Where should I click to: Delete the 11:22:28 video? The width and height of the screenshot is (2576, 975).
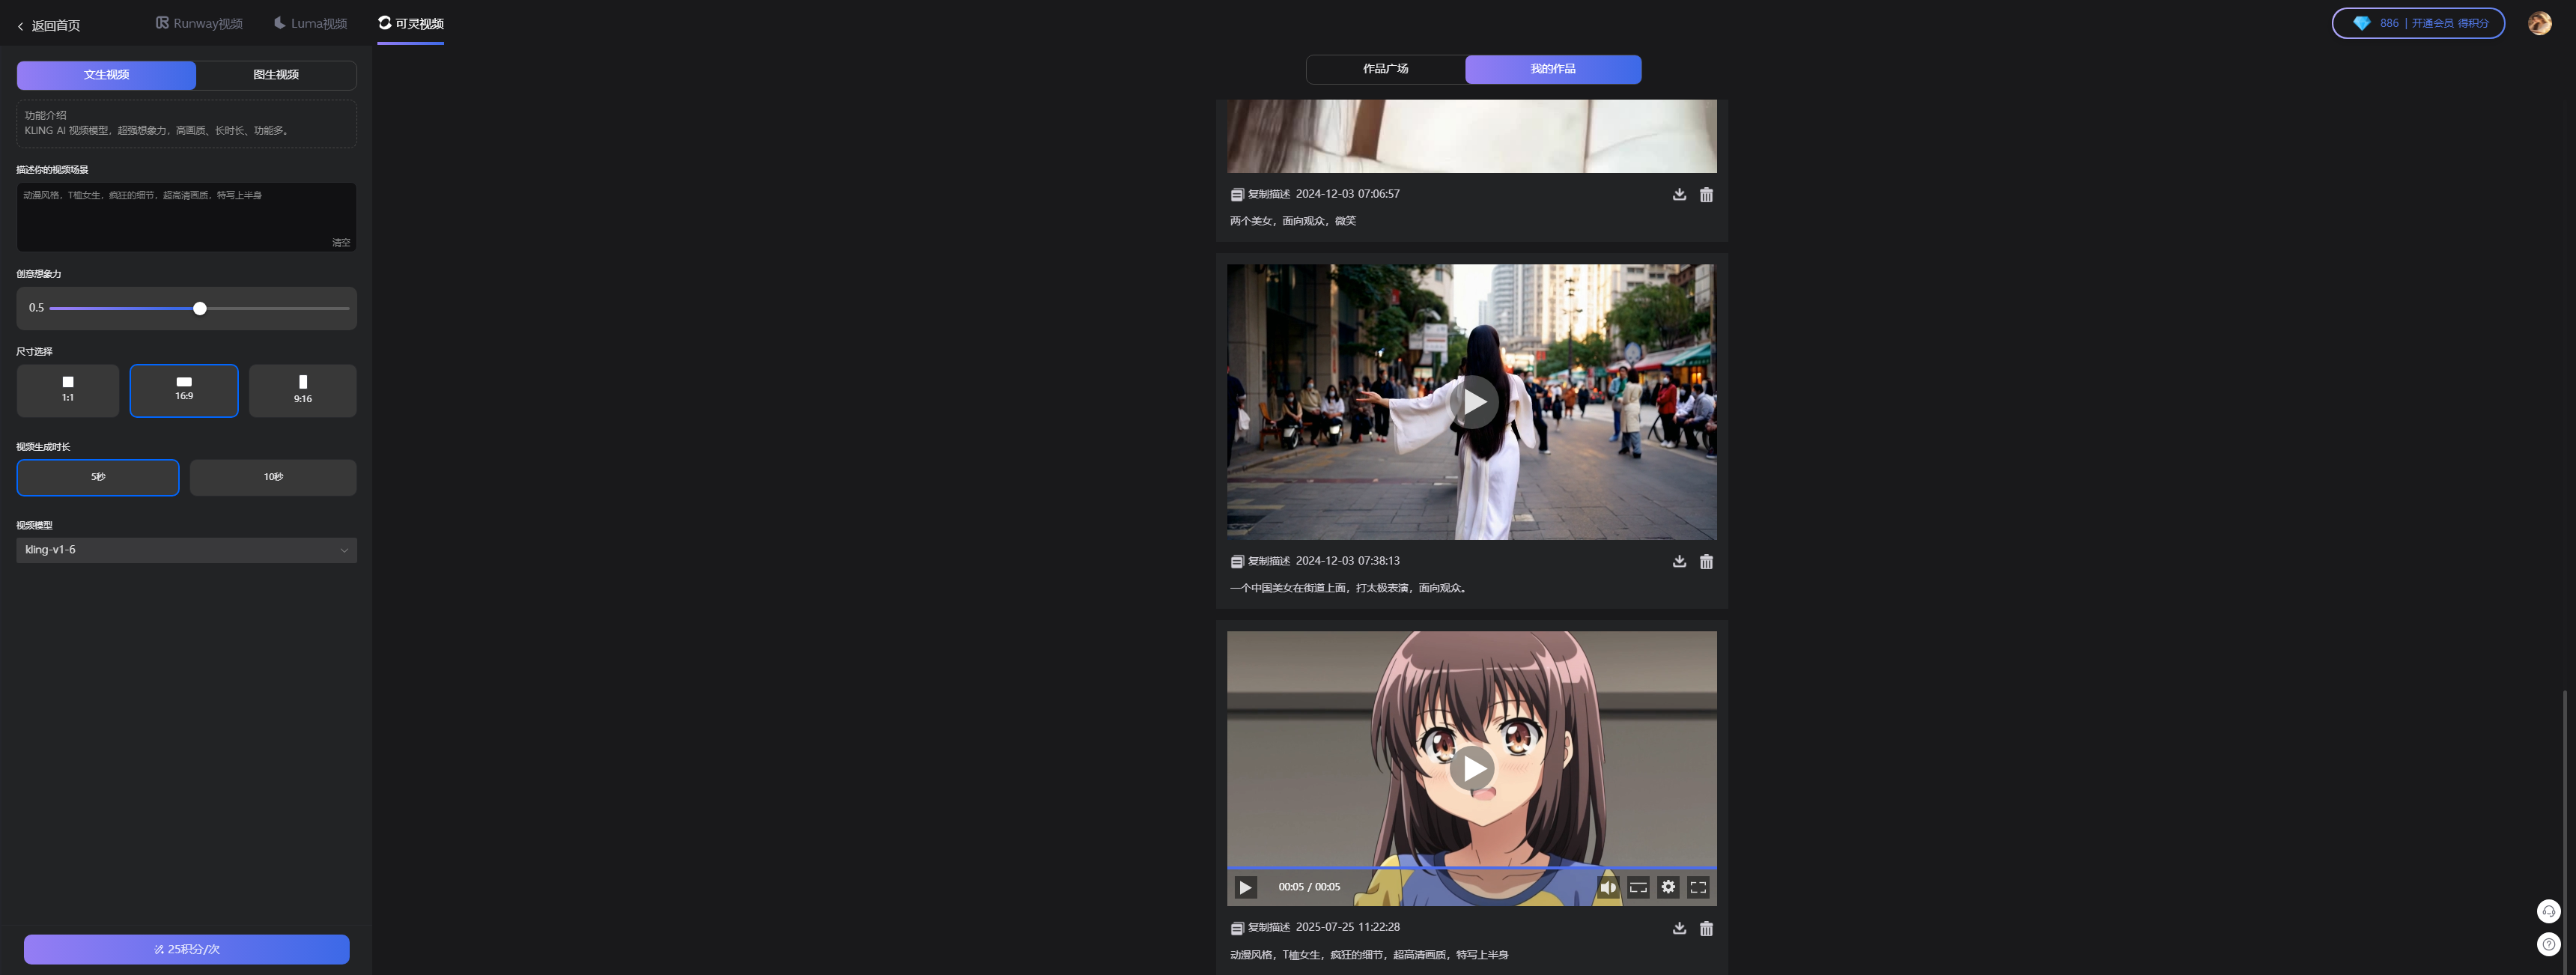(1706, 928)
